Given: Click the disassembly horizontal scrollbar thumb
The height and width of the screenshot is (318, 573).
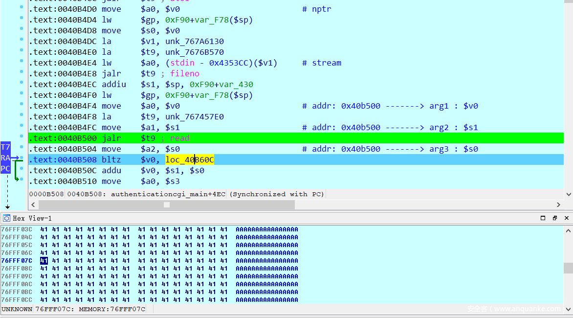Looking at the screenshot, I should point(166,205).
